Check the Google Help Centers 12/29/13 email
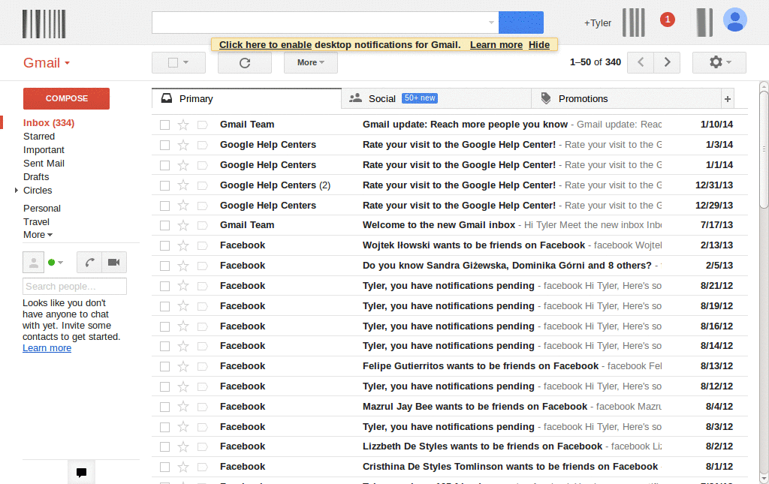This screenshot has height=484, width=769. tap(164, 206)
